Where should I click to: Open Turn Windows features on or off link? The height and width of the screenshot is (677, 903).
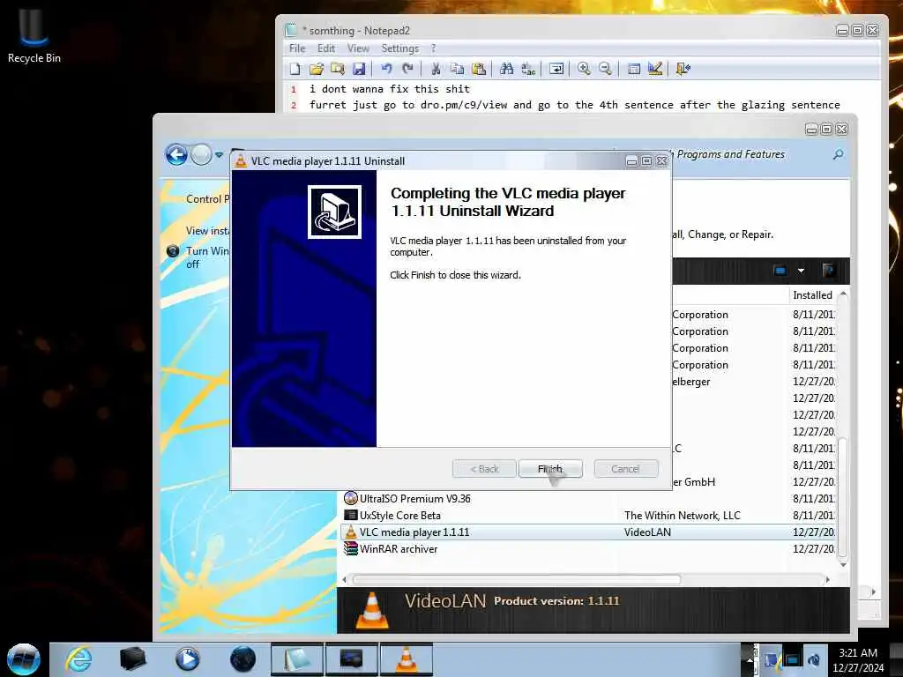point(206,257)
